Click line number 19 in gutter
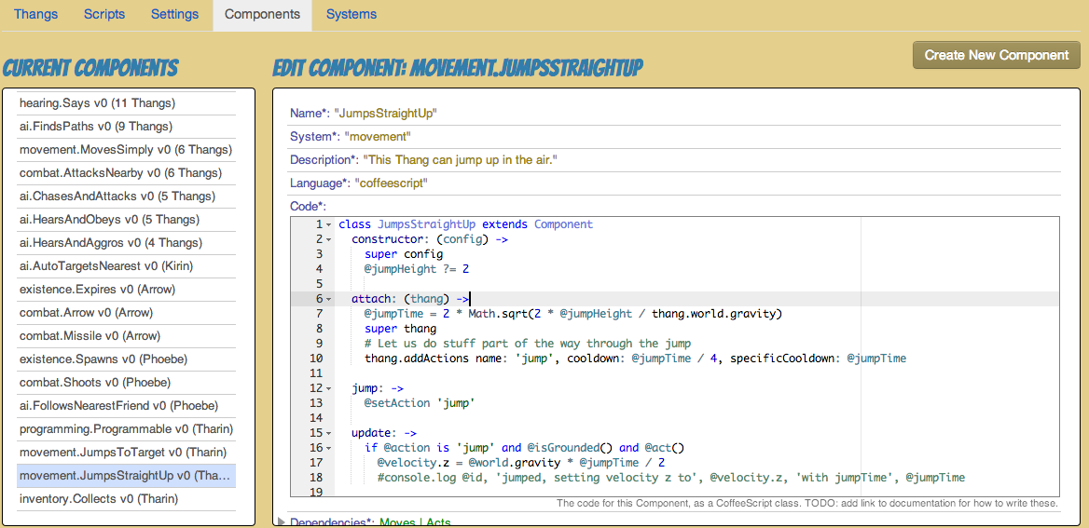This screenshot has height=528, width=1089. pos(318,492)
